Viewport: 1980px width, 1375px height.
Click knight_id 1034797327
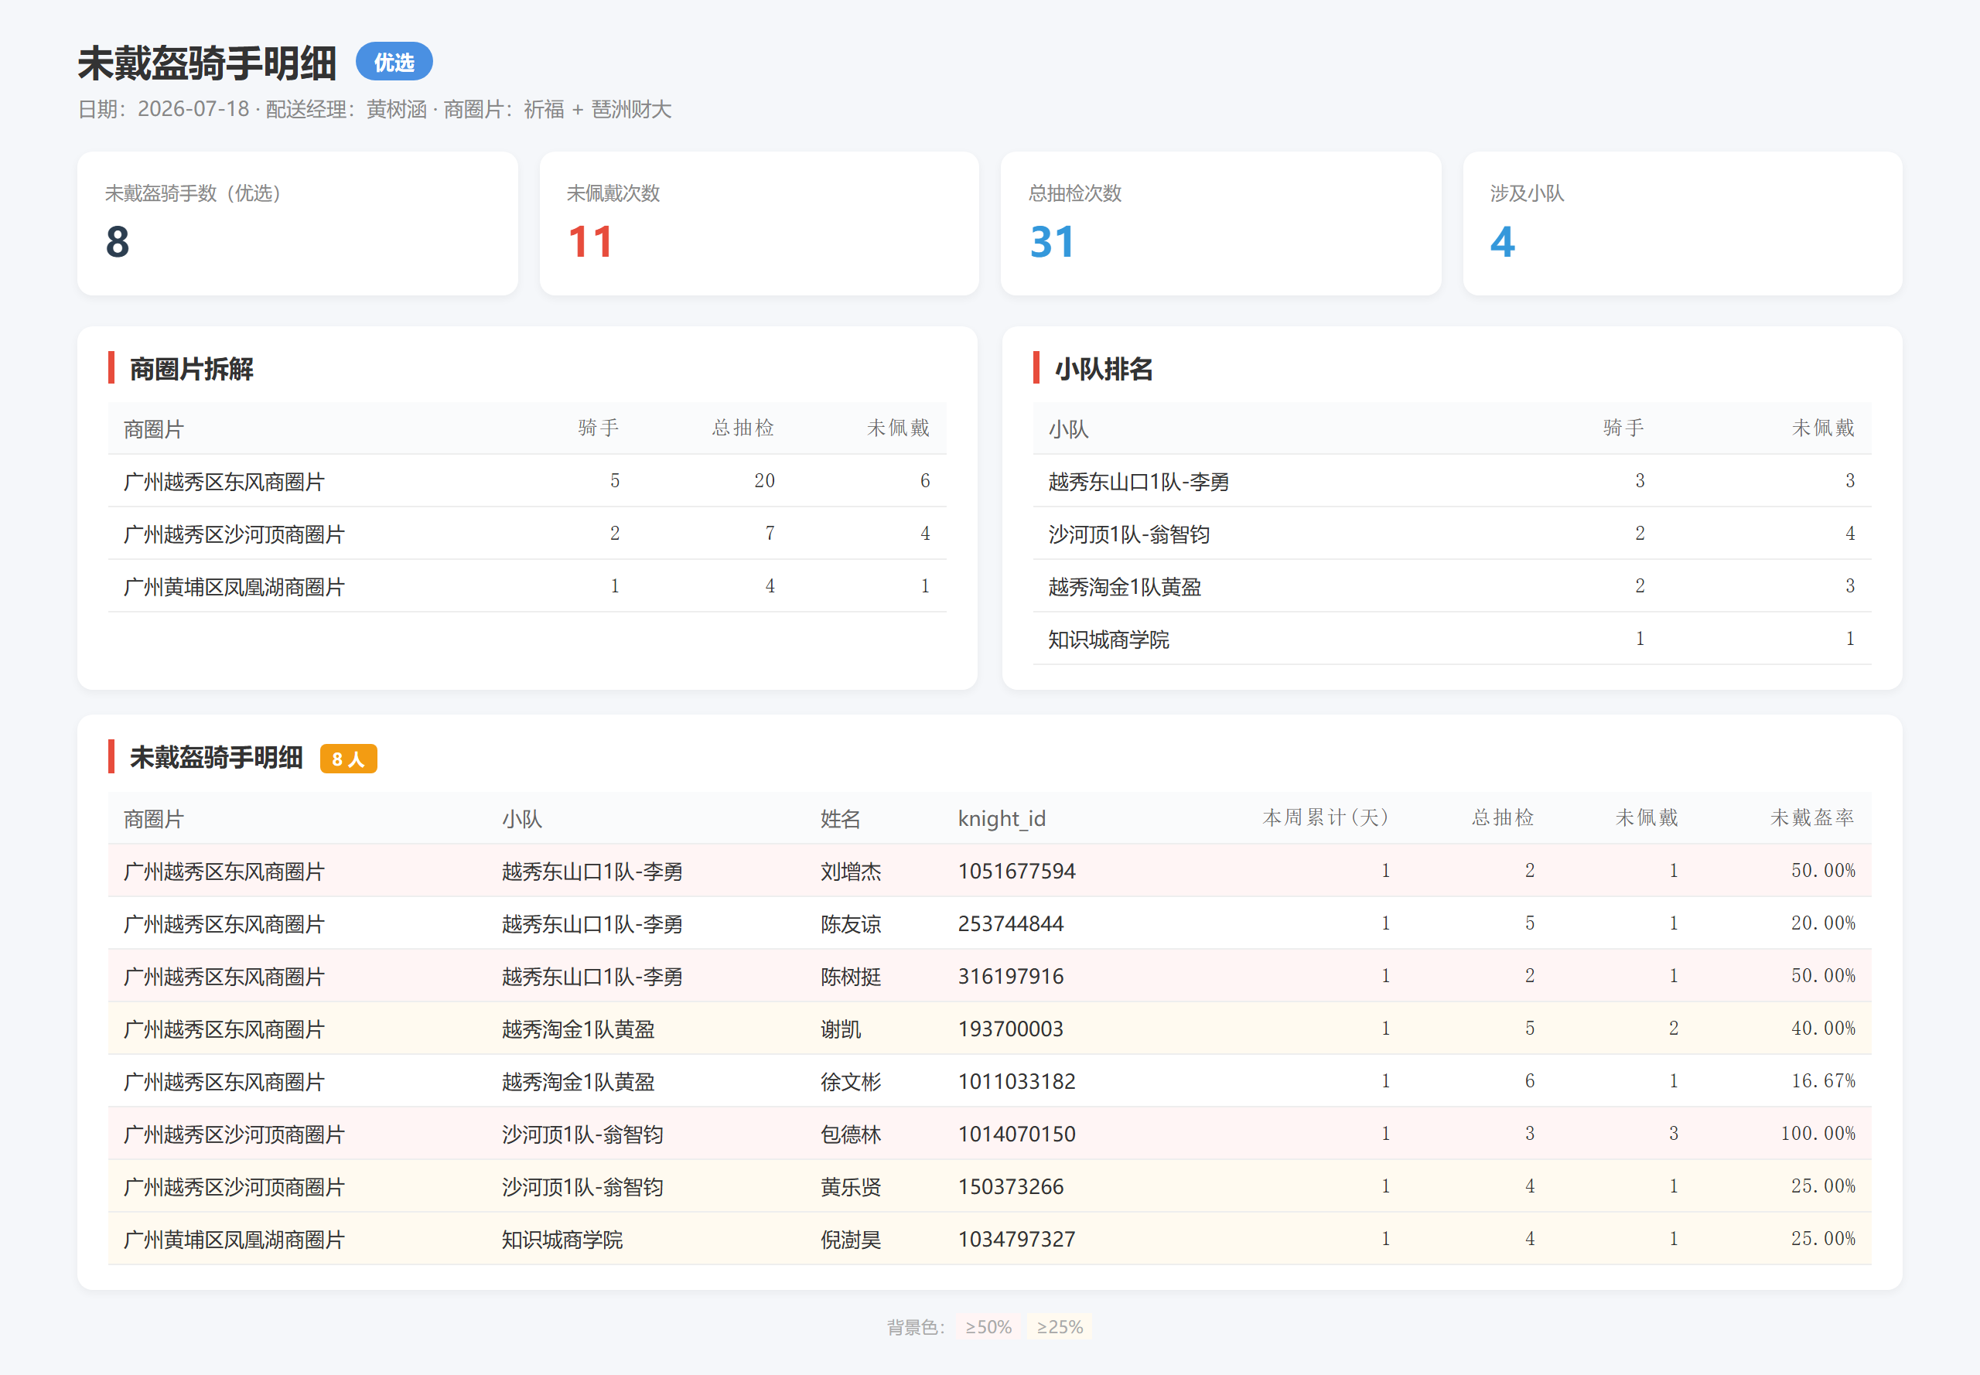(x=1017, y=1239)
